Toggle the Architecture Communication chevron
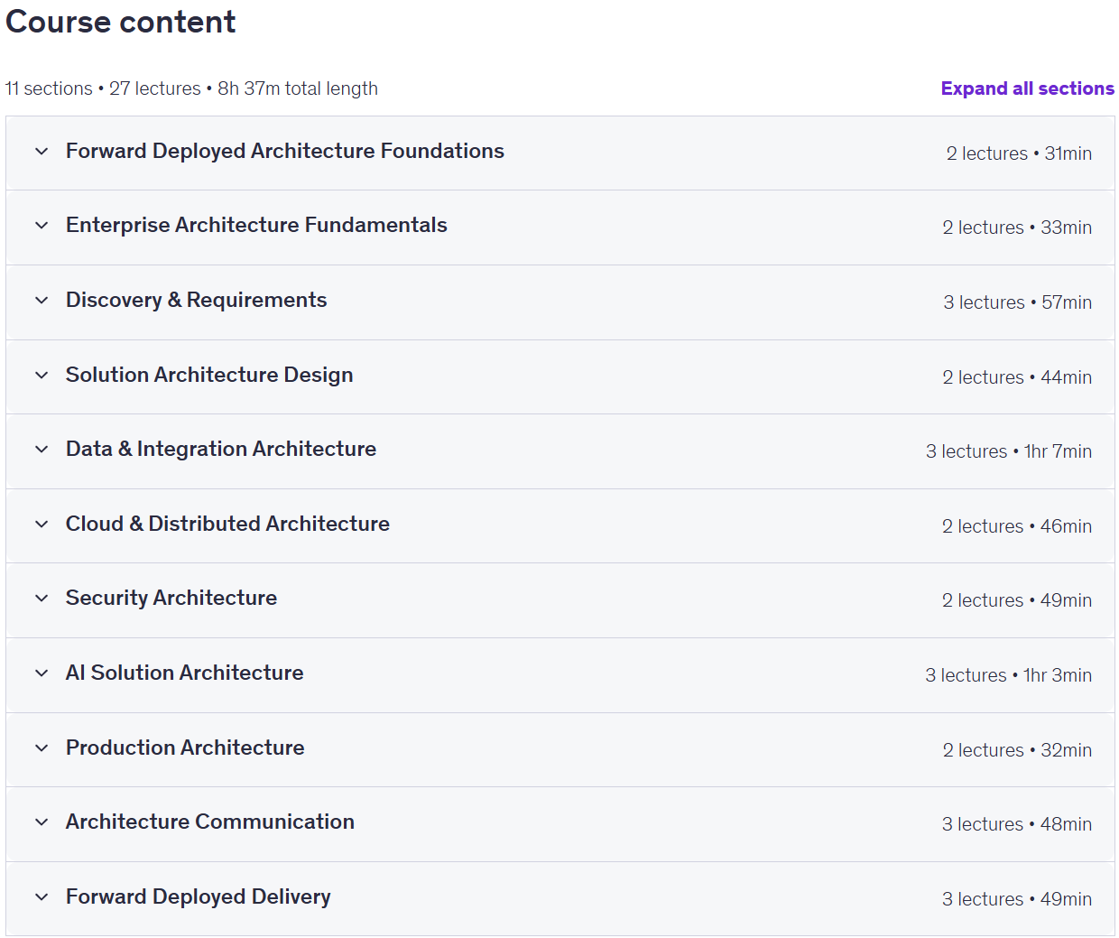The height and width of the screenshot is (938, 1119). [x=42, y=822]
